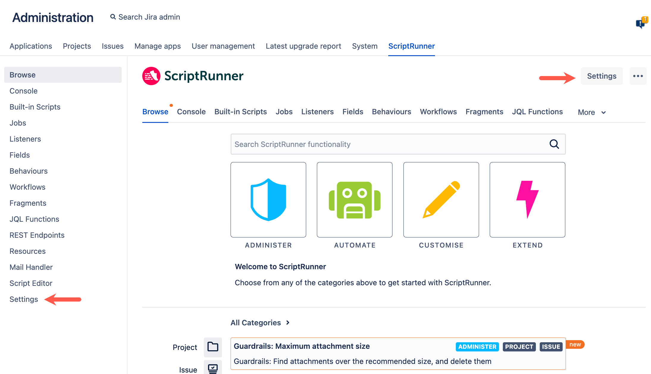Click the ISSUE tag badge

tap(551, 347)
